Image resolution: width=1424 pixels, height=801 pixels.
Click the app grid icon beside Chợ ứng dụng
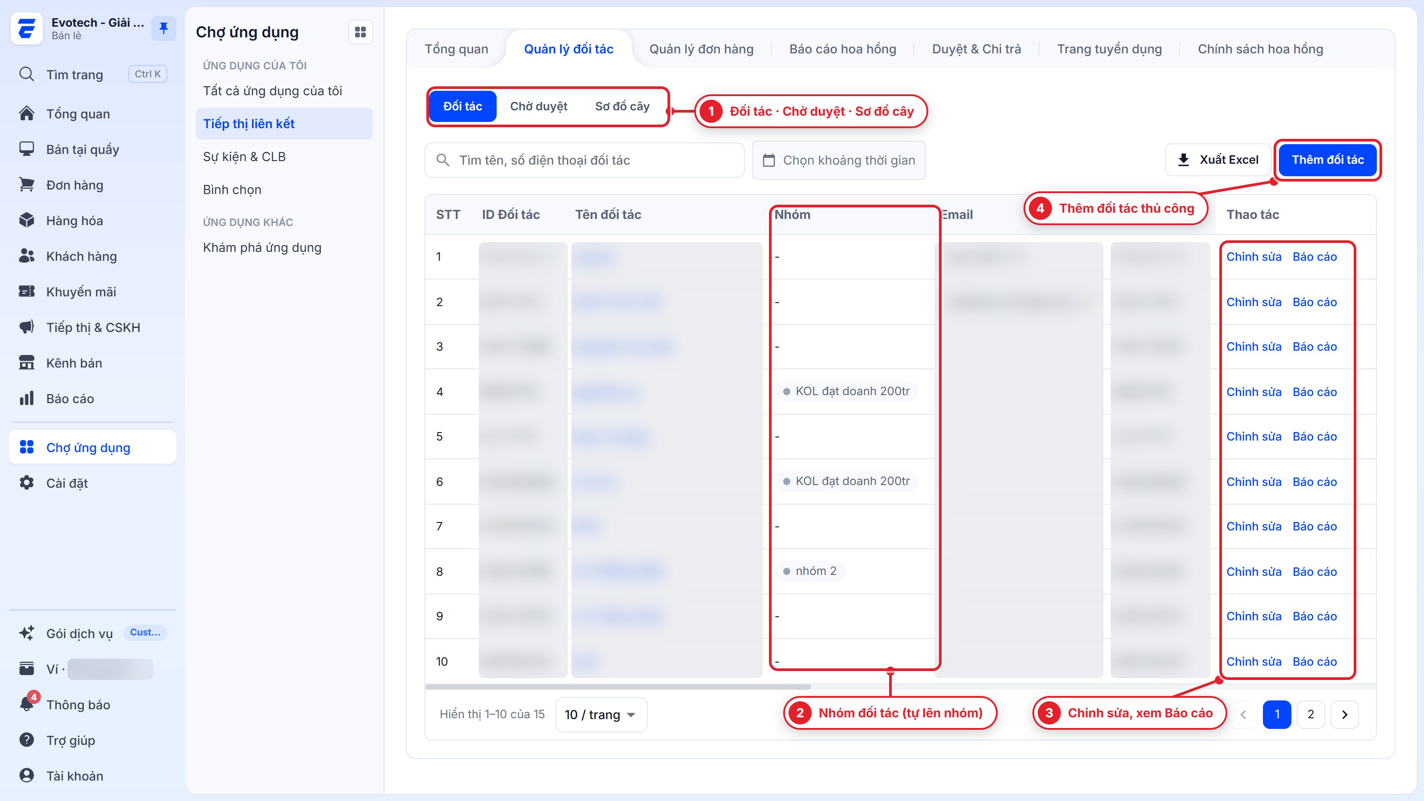(360, 32)
